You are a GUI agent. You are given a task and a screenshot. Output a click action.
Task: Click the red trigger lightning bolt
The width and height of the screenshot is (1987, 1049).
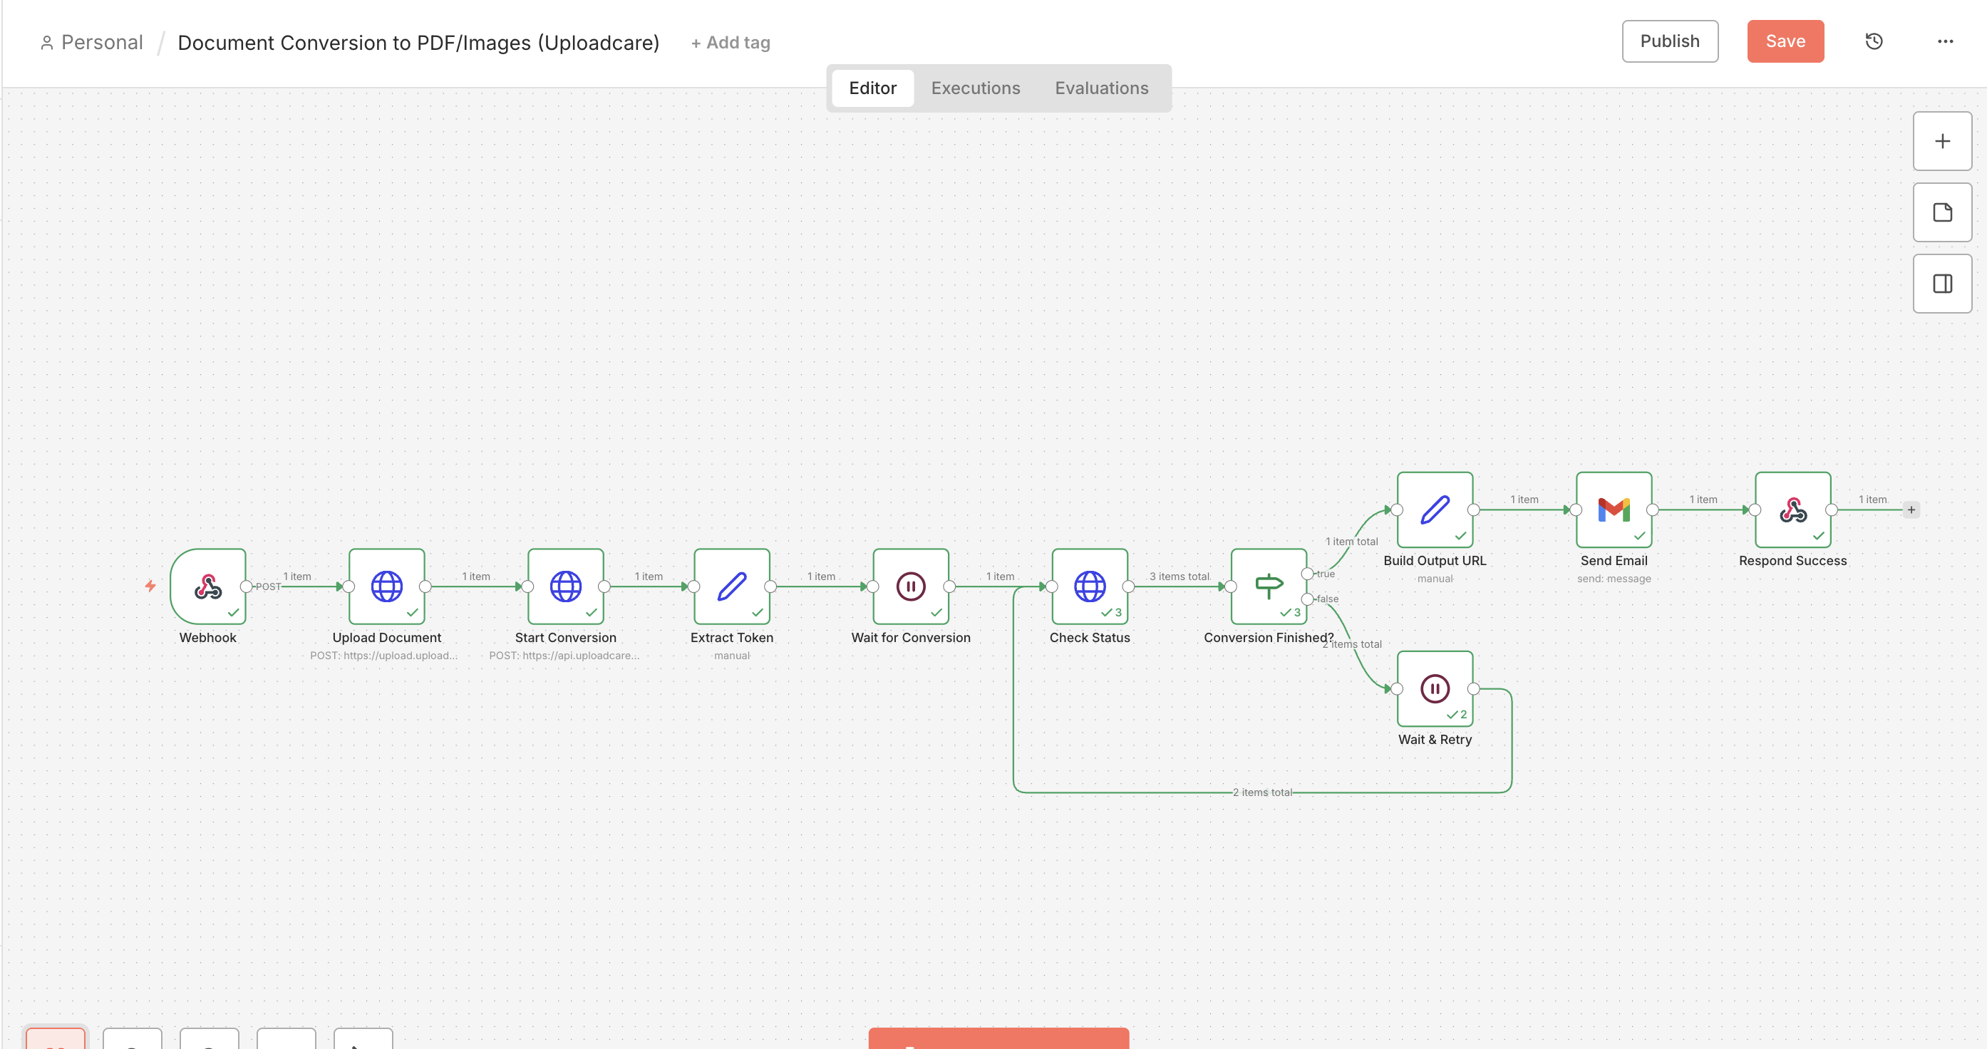click(x=150, y=586)
